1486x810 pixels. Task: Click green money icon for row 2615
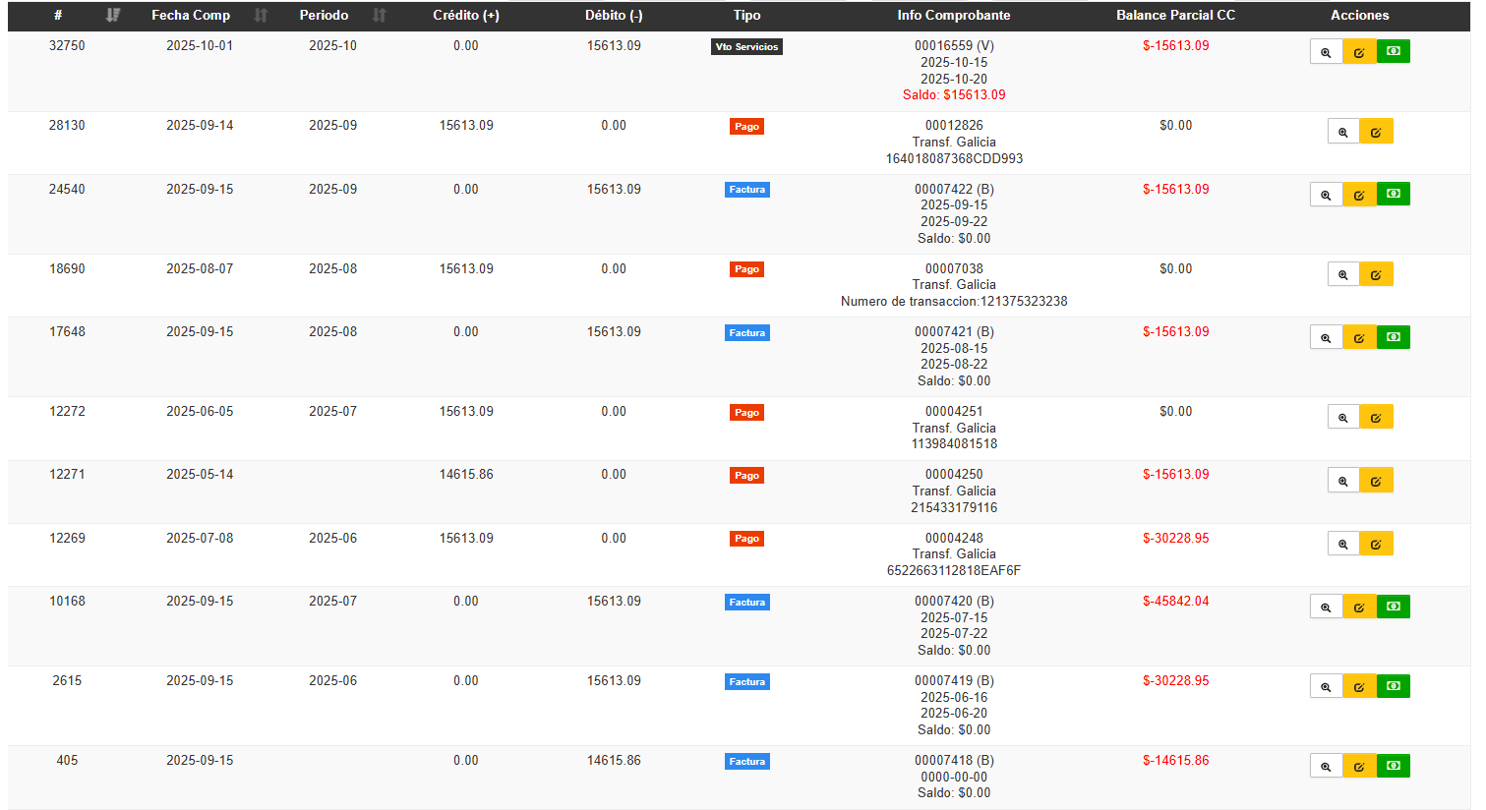click(1393, 686)
